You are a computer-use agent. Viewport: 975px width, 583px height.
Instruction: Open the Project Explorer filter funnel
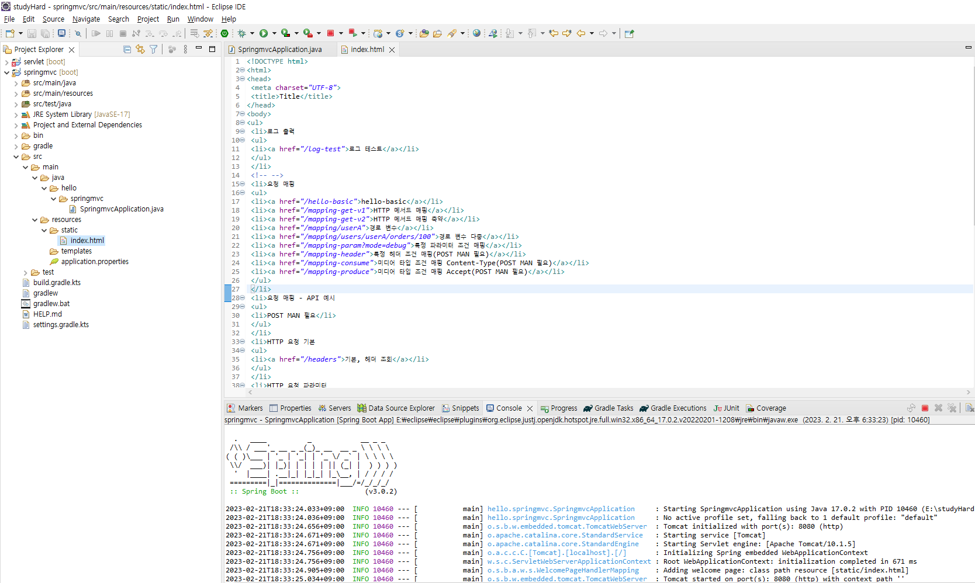[153, 50]
